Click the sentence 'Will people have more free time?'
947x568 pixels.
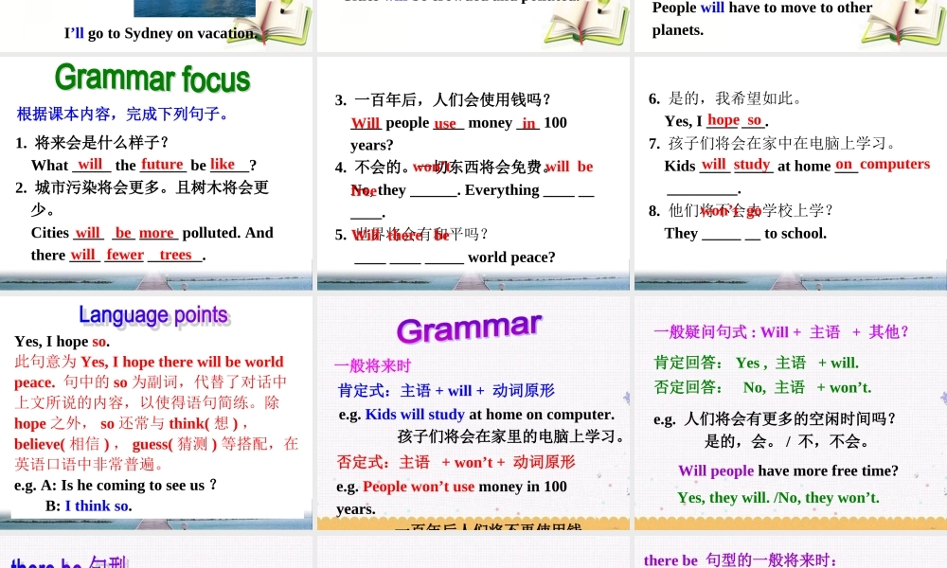click(788, 470)
